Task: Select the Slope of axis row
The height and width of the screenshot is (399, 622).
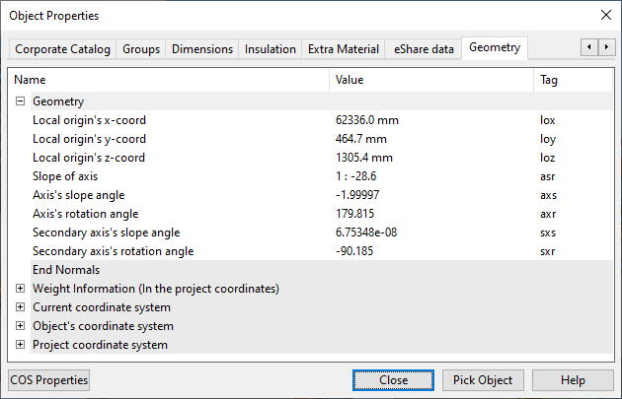Action: 65,176
